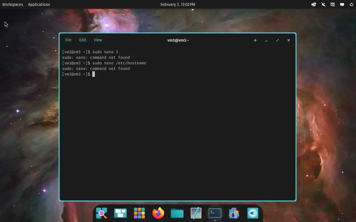Open Settings toggle icon in dock
Image resolution: width=356 pixels, height=222 pixels.
click(x=253, y=213)
